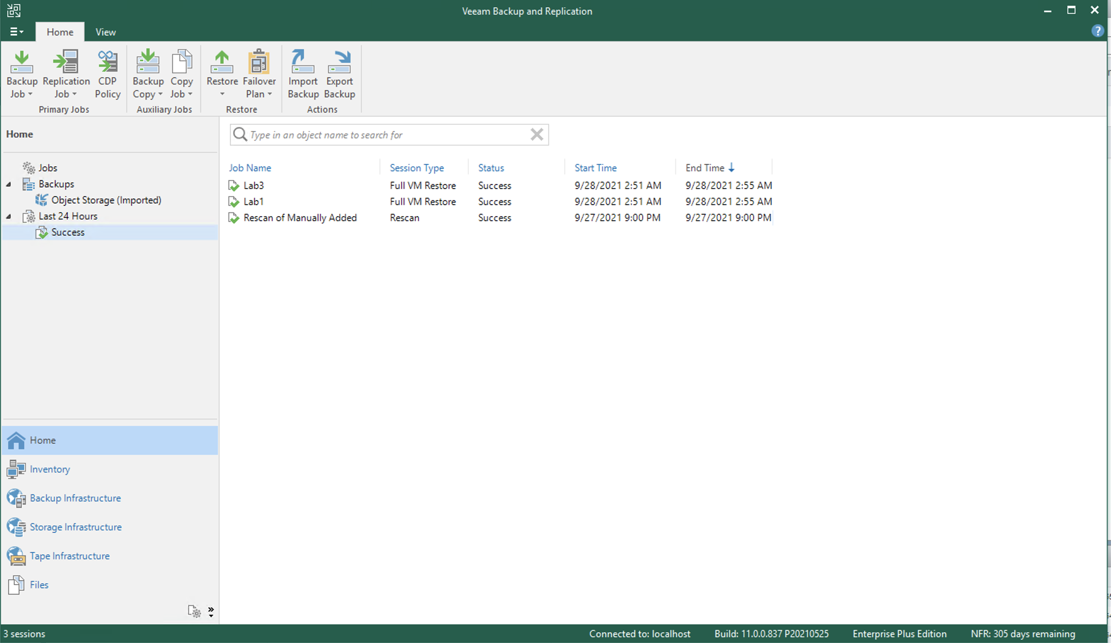Click the 9/27/2021 9:00 PM start time cell

click(617, 218)
